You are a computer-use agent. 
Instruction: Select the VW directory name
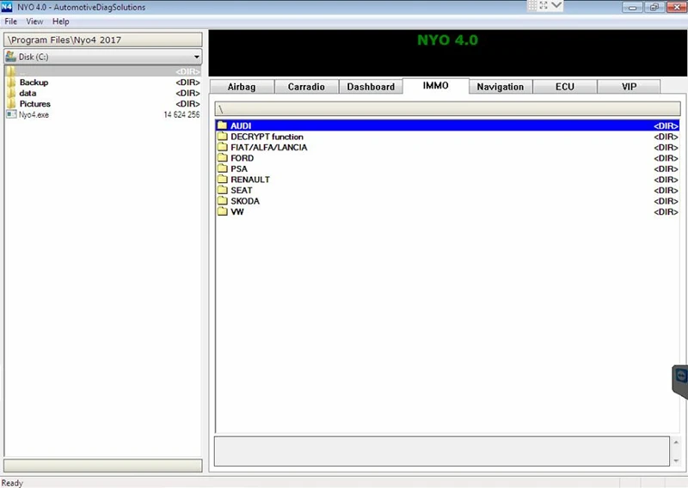(237, 211)
